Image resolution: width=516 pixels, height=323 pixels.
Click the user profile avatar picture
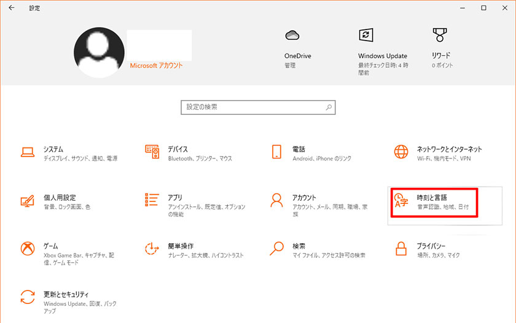pos(99,53)
